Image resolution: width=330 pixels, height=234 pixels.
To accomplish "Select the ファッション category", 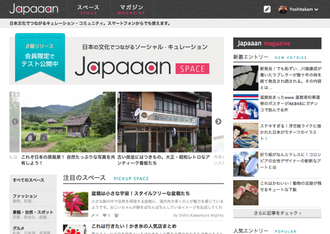I will pos(33,198).
